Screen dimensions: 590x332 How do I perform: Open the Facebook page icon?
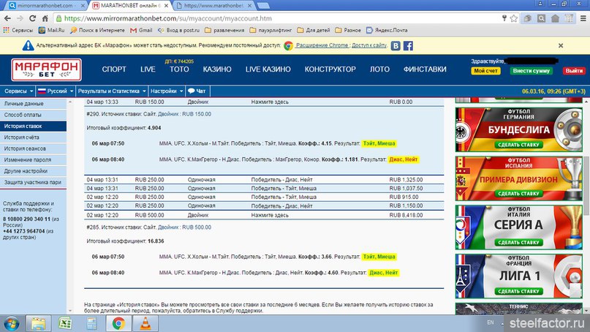coord(408,45)
